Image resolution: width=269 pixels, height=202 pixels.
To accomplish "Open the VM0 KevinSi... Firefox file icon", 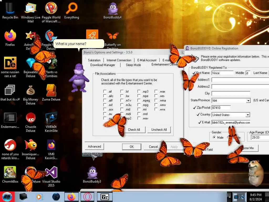I will coord(51,149).
